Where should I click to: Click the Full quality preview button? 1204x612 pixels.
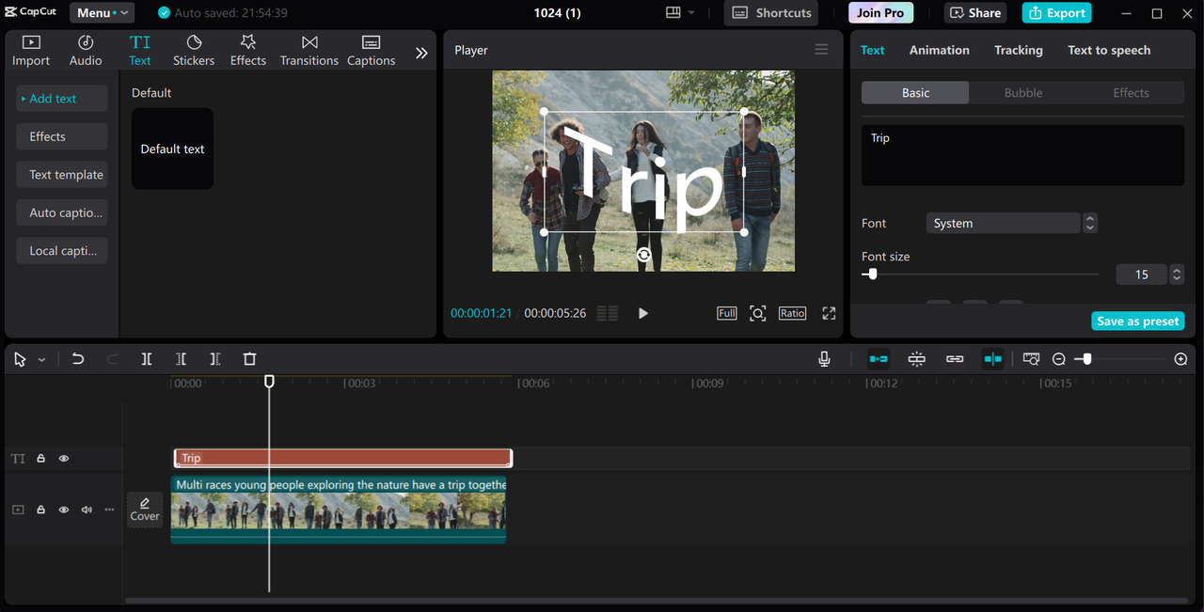tap(727, 313)
